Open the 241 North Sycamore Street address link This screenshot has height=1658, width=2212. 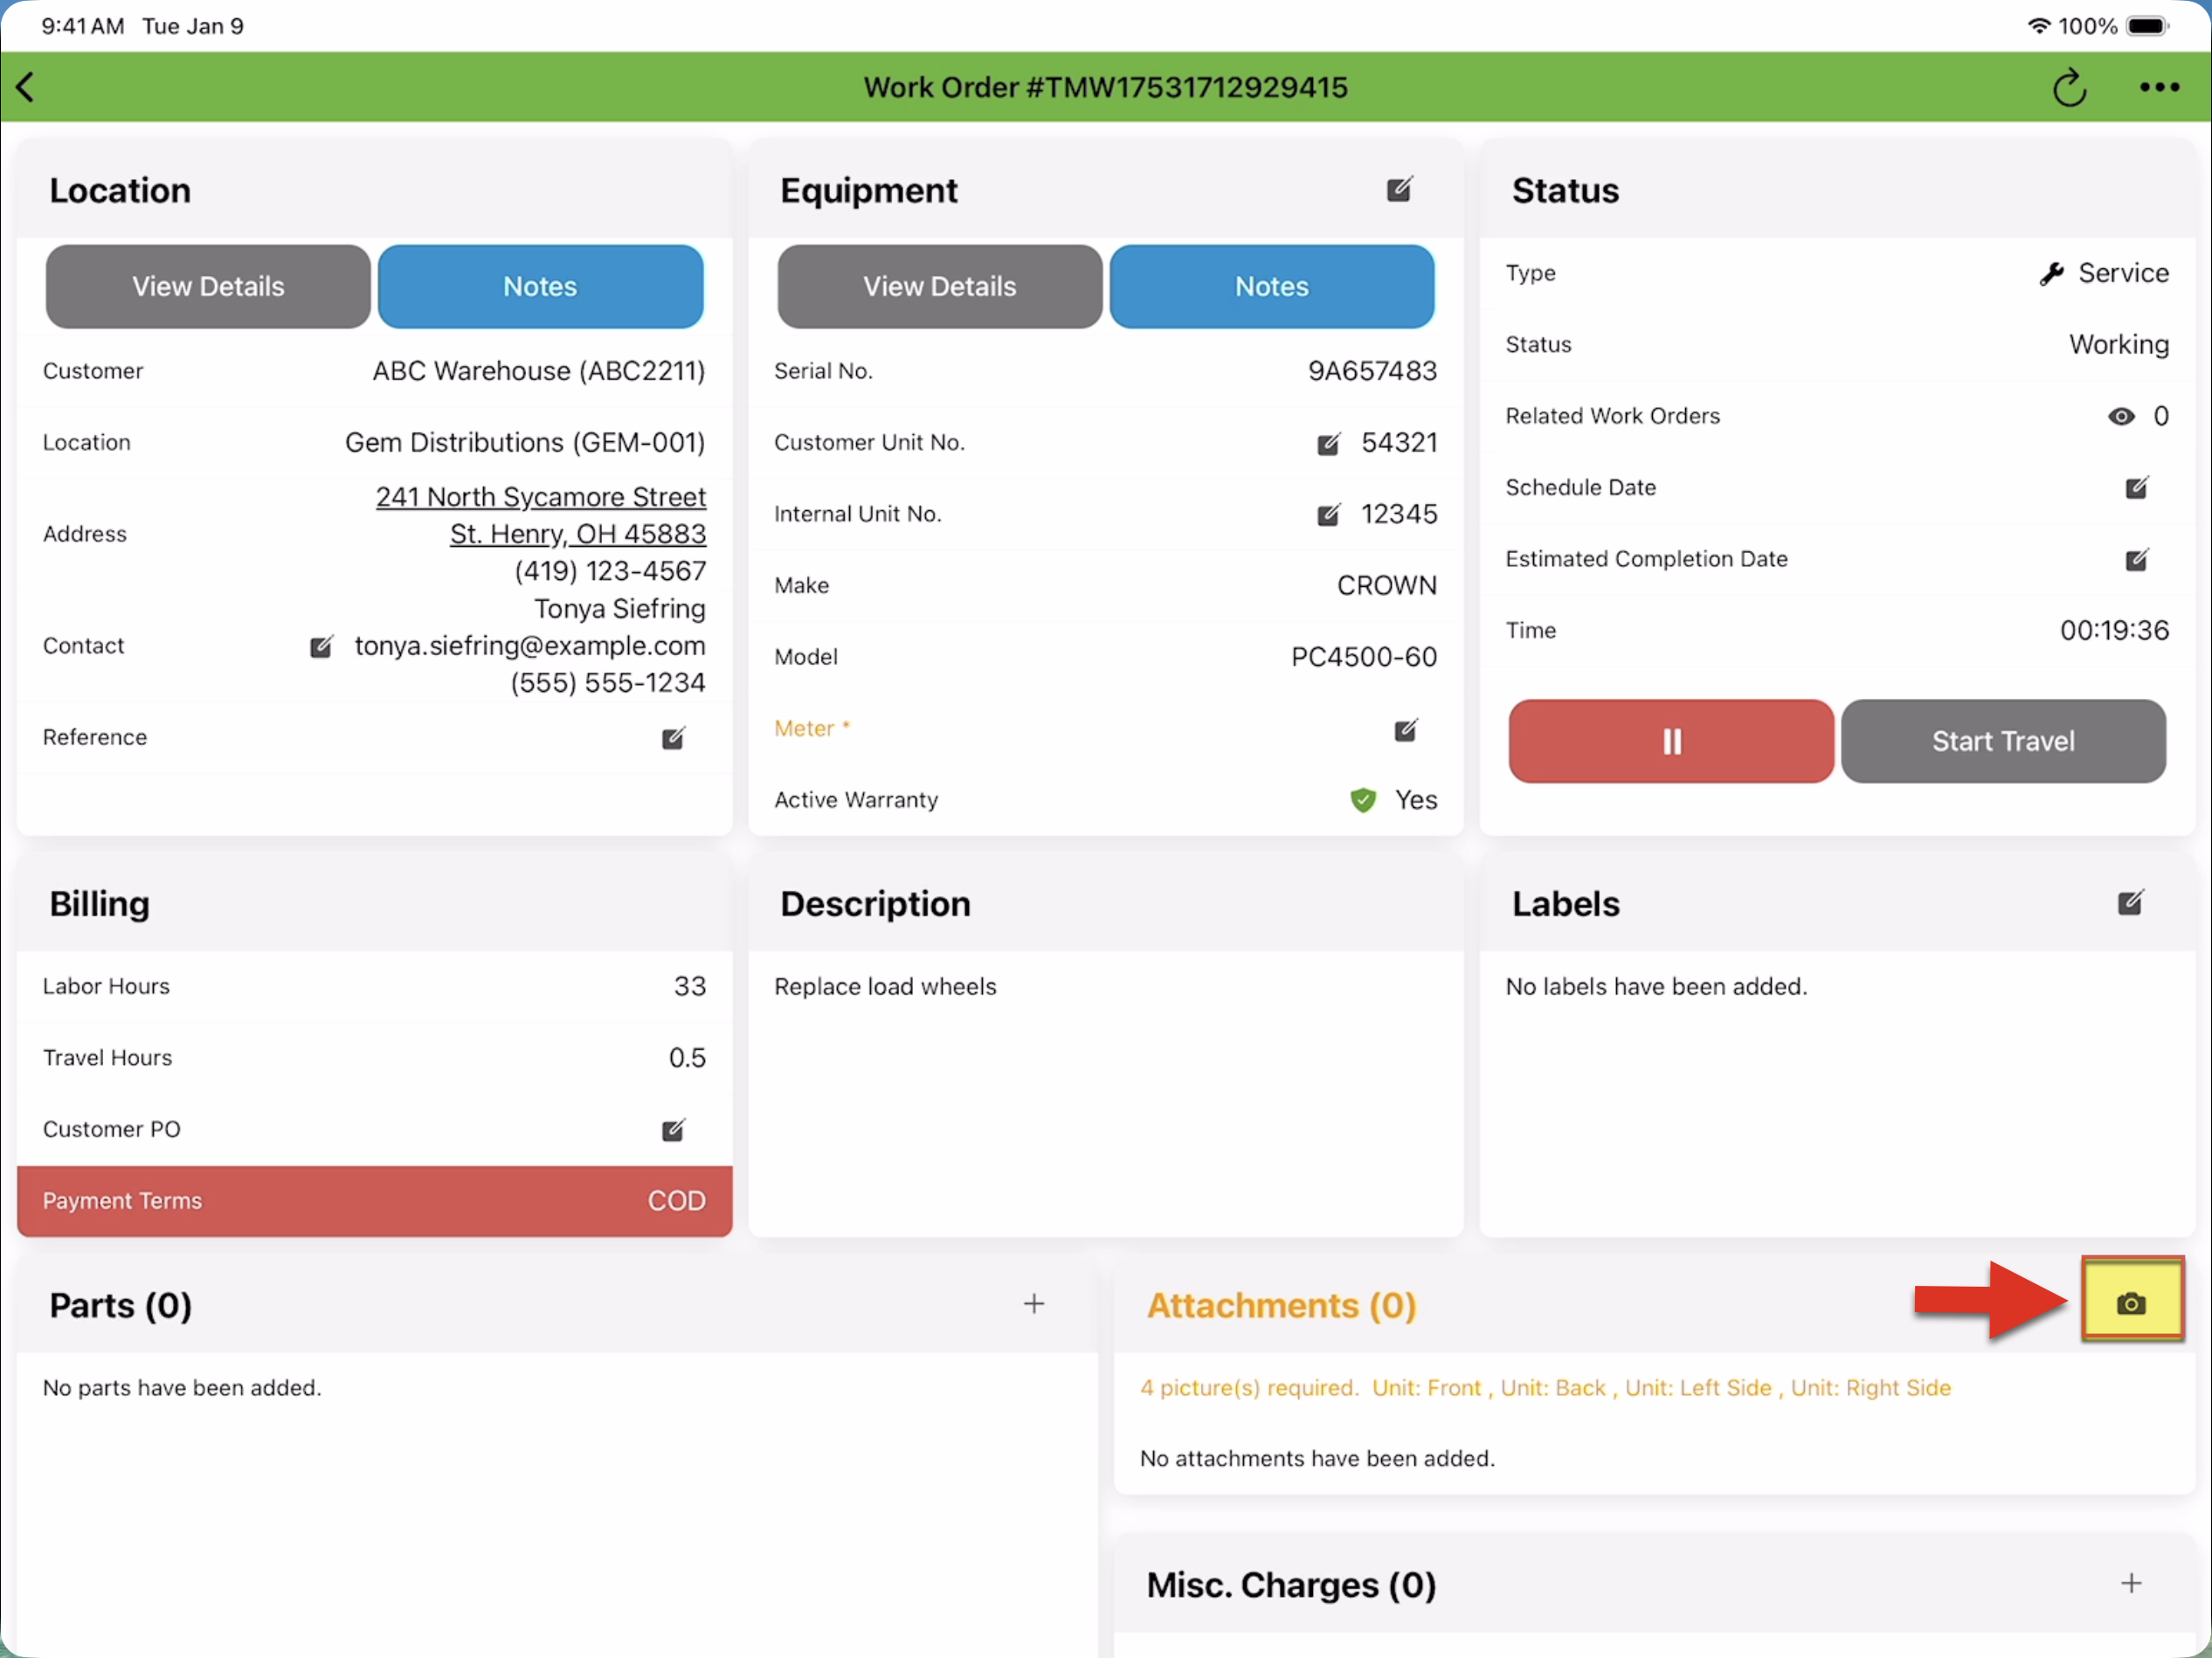tap(540, 497)
